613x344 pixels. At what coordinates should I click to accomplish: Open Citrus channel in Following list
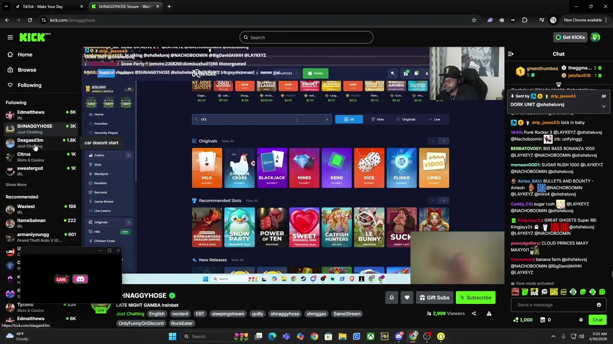pos(40,157)
